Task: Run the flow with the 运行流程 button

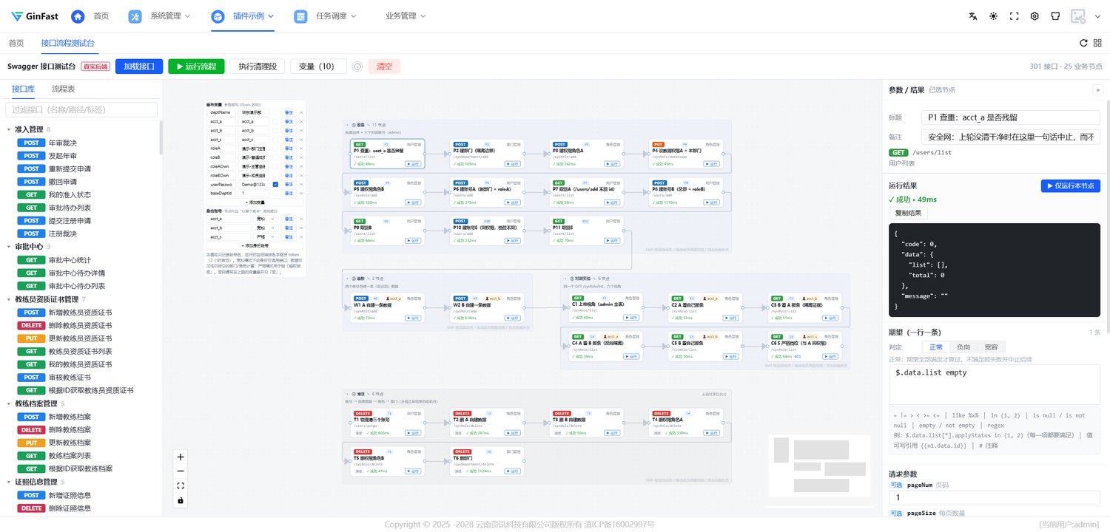Action: click(196, 66)
